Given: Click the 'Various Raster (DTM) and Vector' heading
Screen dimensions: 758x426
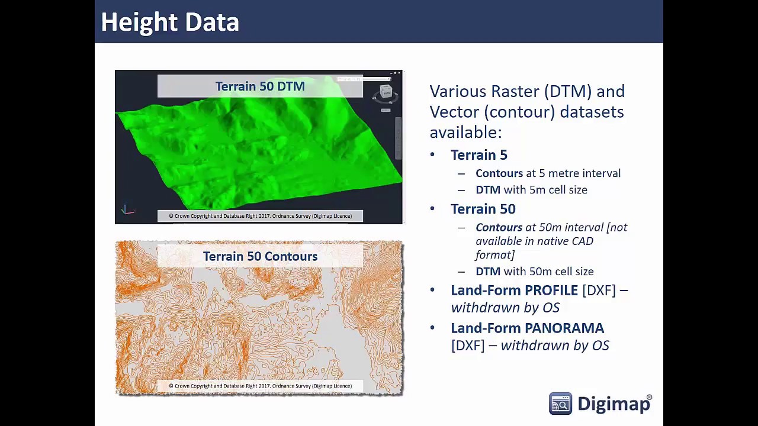Looking at the screenshot, I should pyautogui.click(x=527, y=111).
